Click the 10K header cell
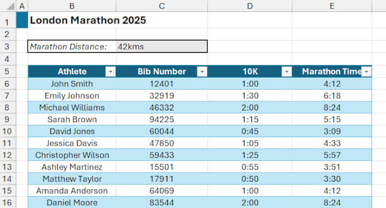Image resolution: width=386 pixels, height=208 pixels. 250,72
